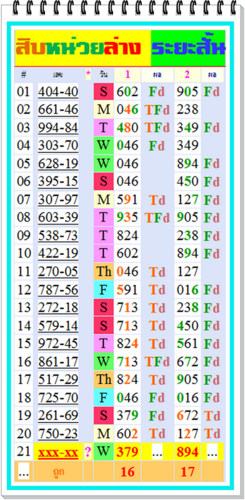
Task: Select the total 17 in the footer
Action: (x=187, y=472)
